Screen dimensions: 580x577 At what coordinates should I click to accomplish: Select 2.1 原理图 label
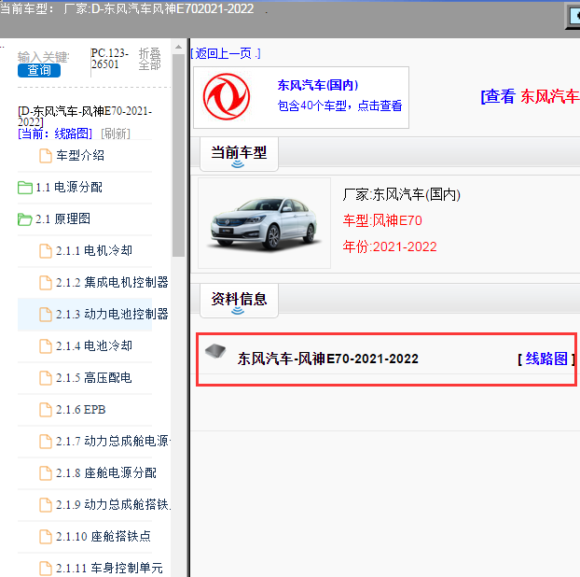coord(62,218)
